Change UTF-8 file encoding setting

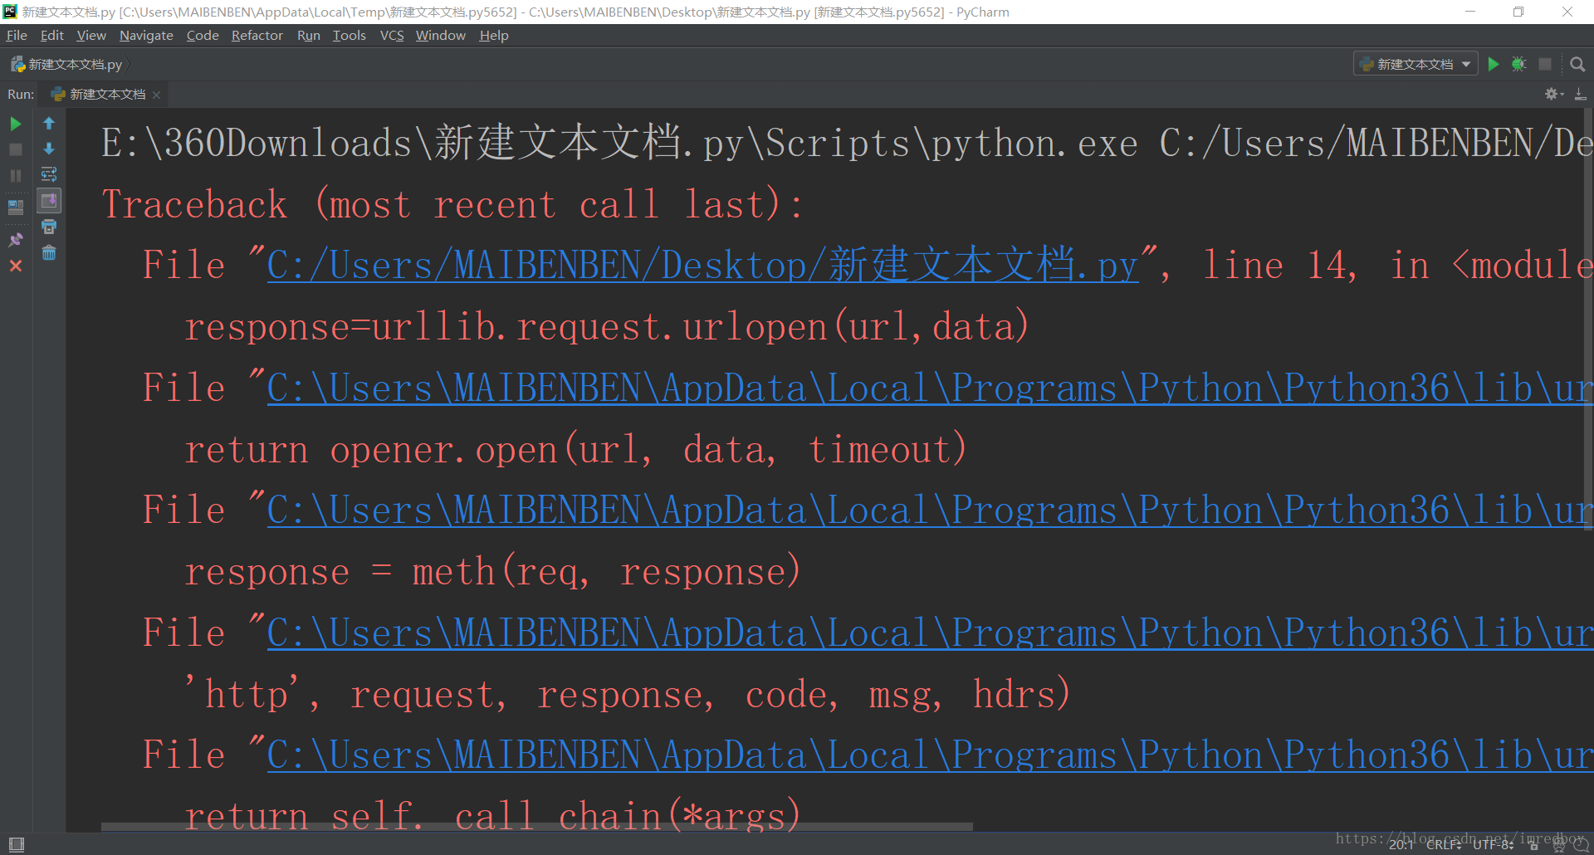1493,845
